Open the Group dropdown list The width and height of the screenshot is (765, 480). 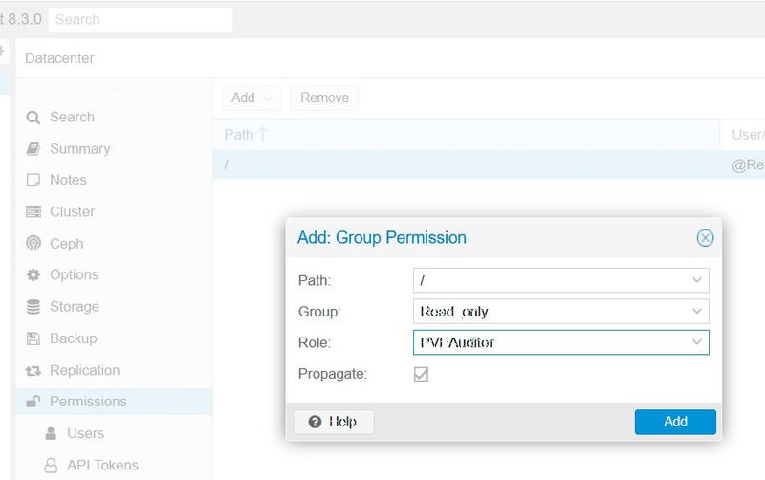tap(697, 312)
